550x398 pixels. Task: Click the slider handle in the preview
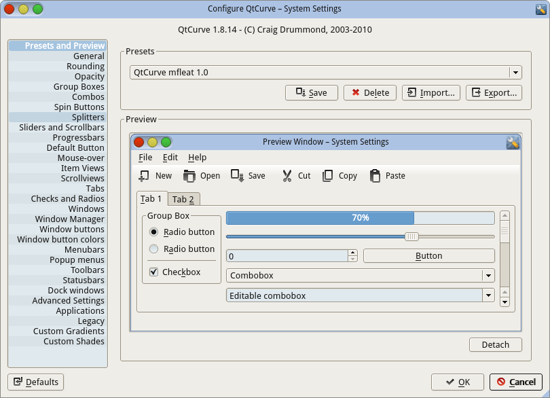(x=411, y=236)
